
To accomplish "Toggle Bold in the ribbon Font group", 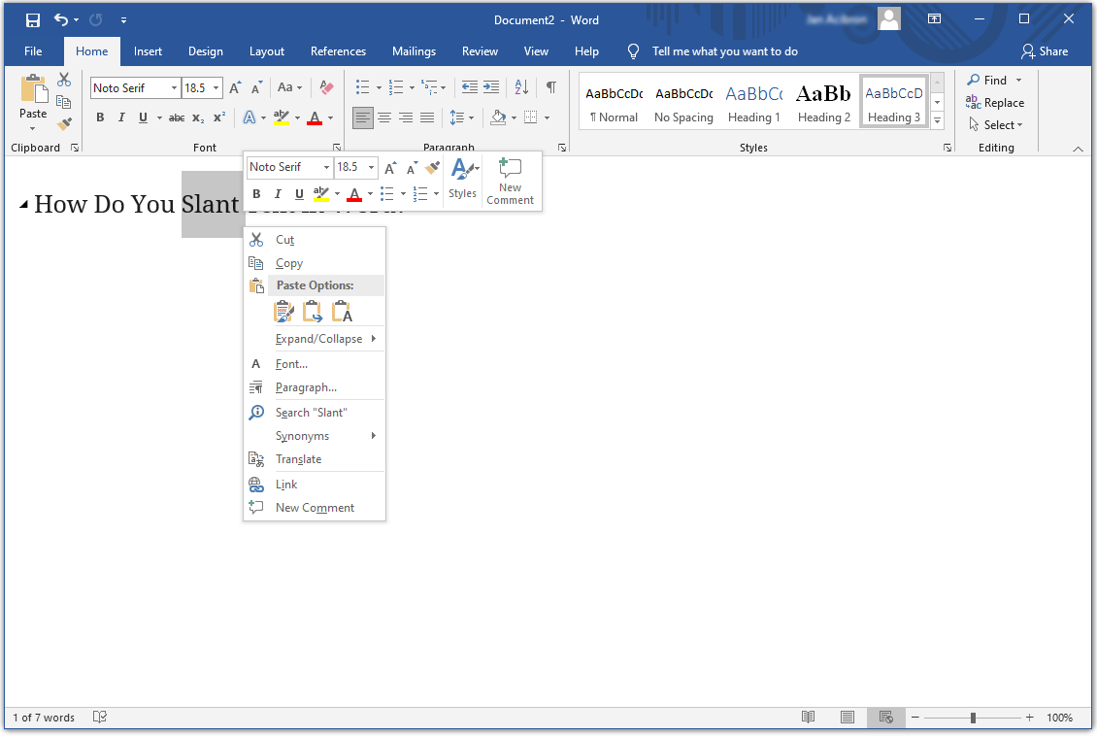I will pos(100,117).
